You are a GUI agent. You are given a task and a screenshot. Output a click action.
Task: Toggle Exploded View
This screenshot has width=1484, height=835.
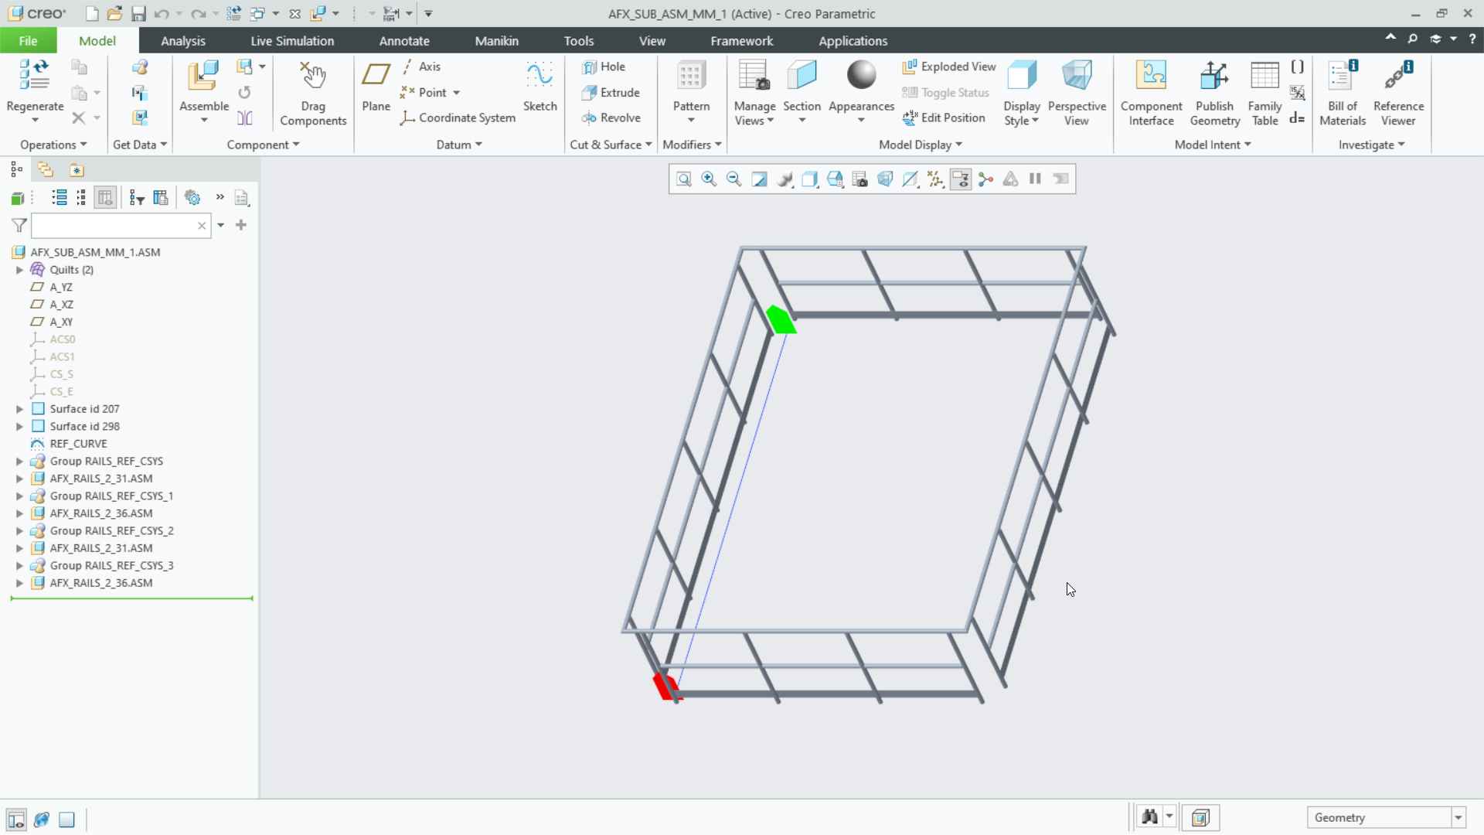[x=949, y=67]
